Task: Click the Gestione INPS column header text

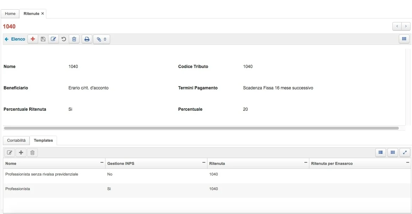Action: point(120,163)
